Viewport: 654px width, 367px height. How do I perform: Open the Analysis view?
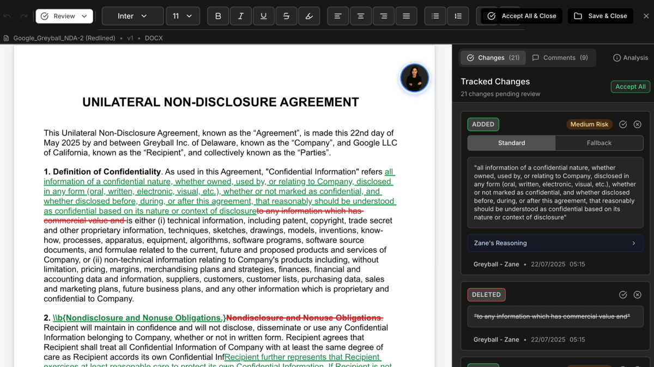click(631, 58)
